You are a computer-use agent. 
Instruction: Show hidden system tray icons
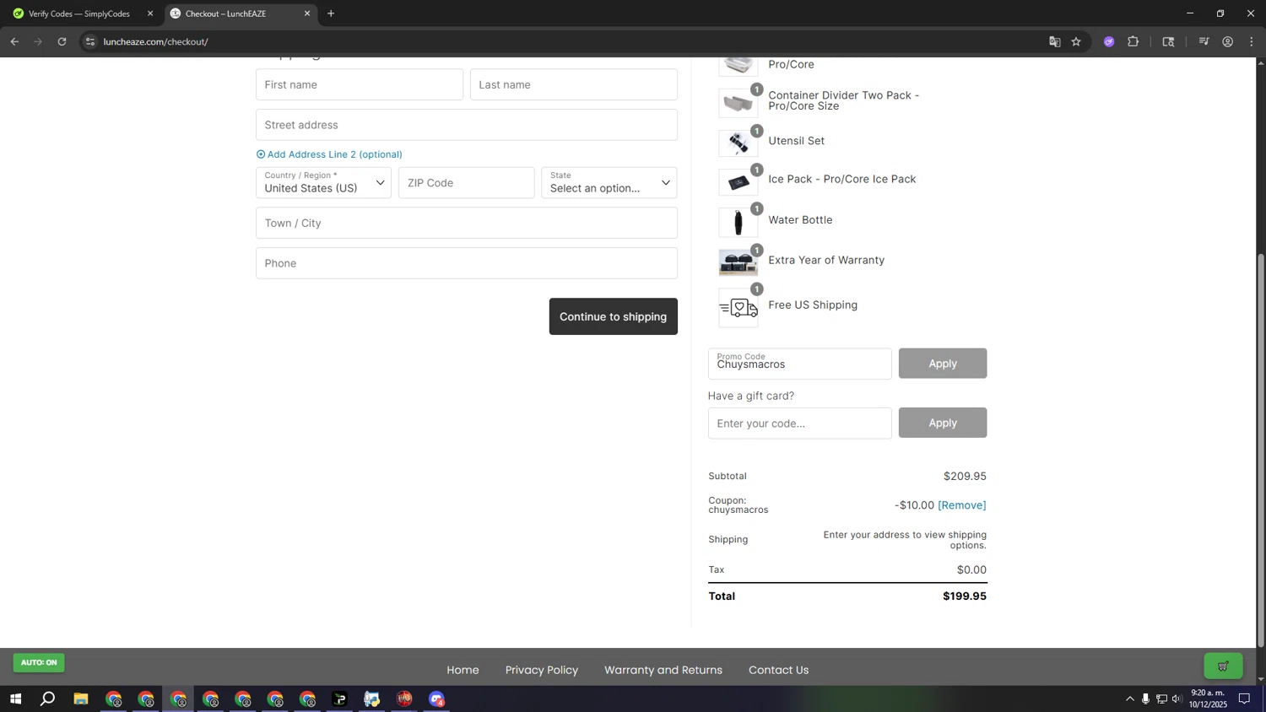(1130, 699)
